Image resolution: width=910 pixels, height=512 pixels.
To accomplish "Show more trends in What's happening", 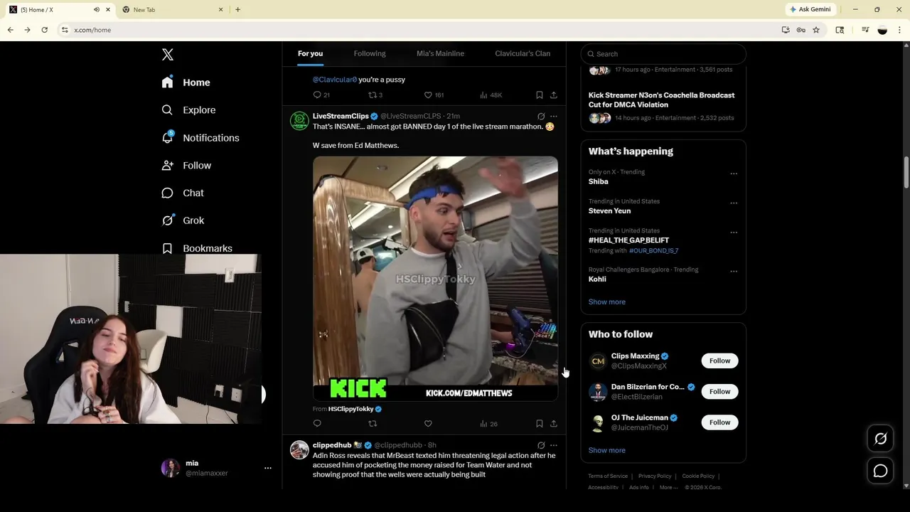I will pyautogui.click(x=606, y=302).
